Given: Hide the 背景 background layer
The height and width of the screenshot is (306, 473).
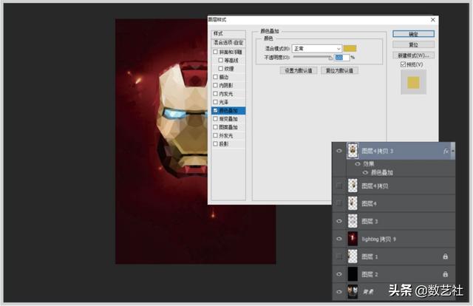Looking at the screenshot, I should point(339,291).
